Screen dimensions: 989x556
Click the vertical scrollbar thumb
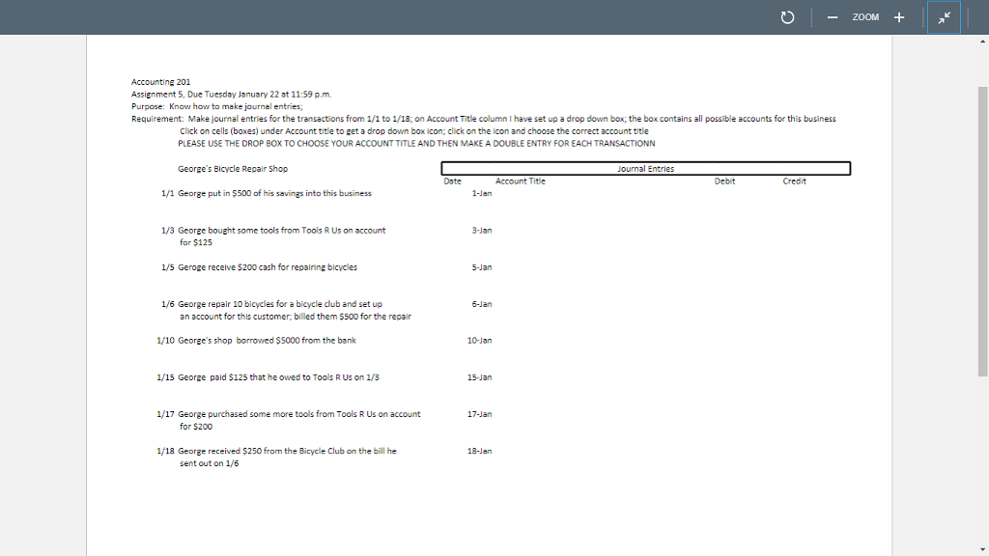tap(982, 232)
